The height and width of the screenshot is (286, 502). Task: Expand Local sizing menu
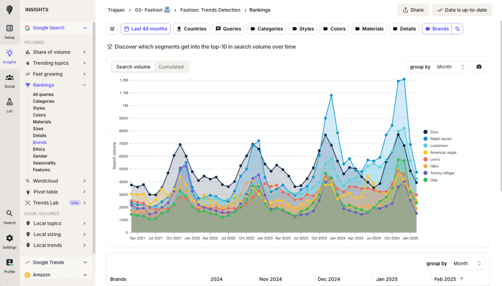point(84,234)
